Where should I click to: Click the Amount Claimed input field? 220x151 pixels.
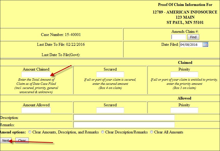[x=36, y=74]
